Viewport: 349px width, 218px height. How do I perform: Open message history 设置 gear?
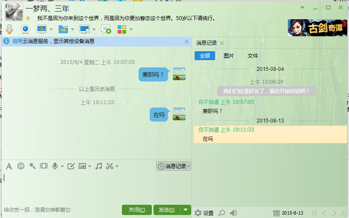click(204, 213)
